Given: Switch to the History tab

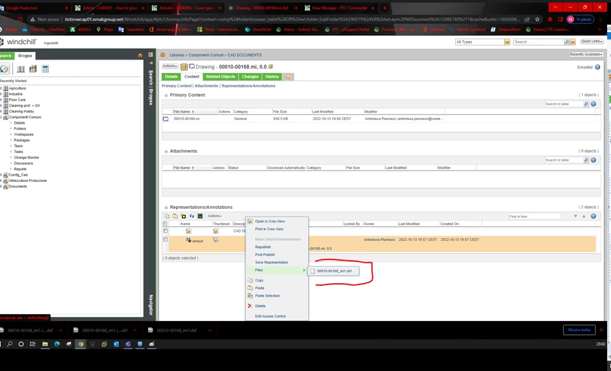Looking at the screenshot, I should point(272,77).
